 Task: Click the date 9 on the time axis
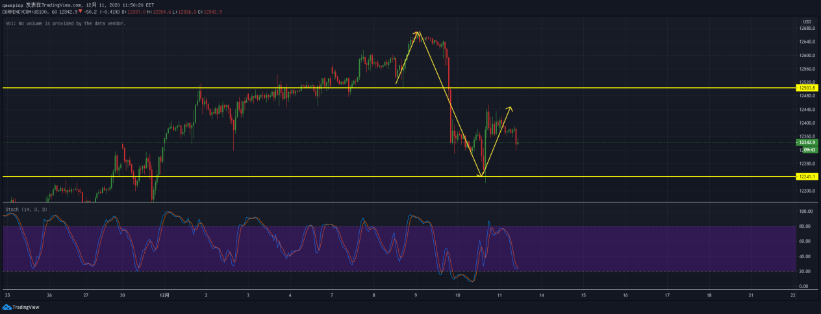pos(416,295)
